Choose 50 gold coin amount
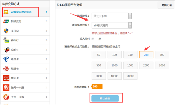 99,55
